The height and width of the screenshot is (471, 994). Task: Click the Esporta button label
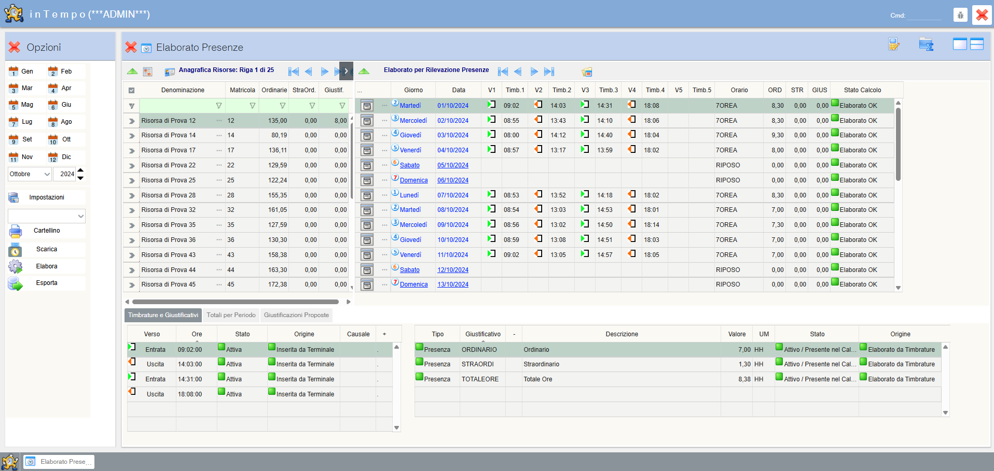tap(47, 283)
